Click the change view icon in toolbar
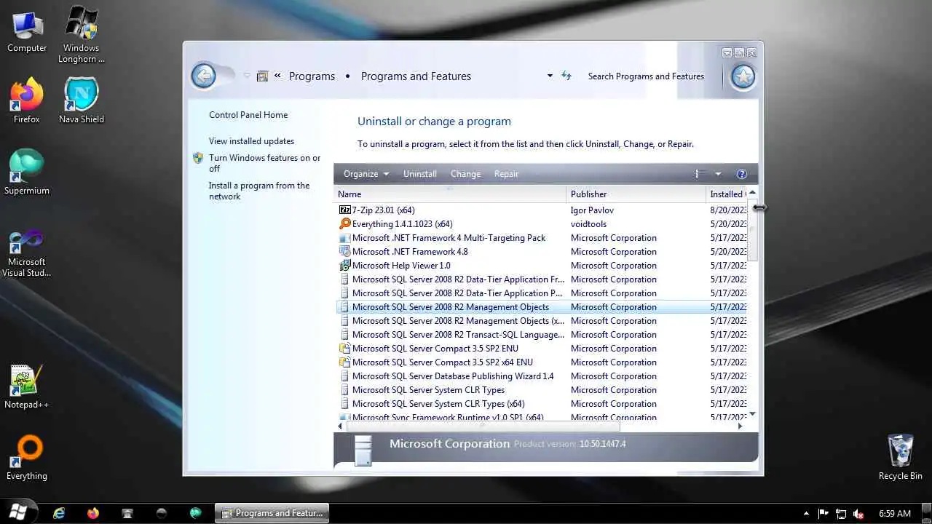 point(699,174)
